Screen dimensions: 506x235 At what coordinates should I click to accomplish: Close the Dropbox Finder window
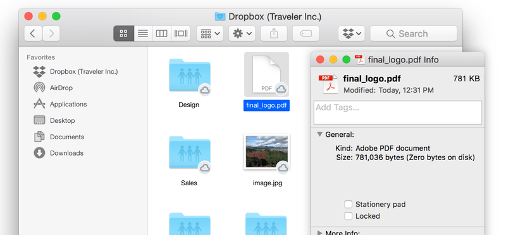click(x=28, y=16)
